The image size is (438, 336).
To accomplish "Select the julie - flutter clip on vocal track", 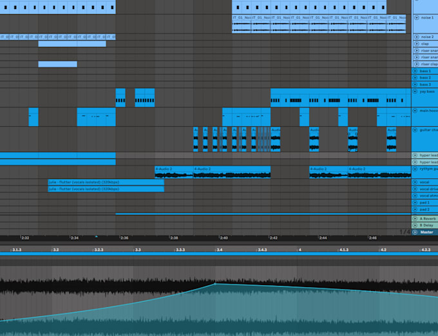I will (x=106, y=182).
